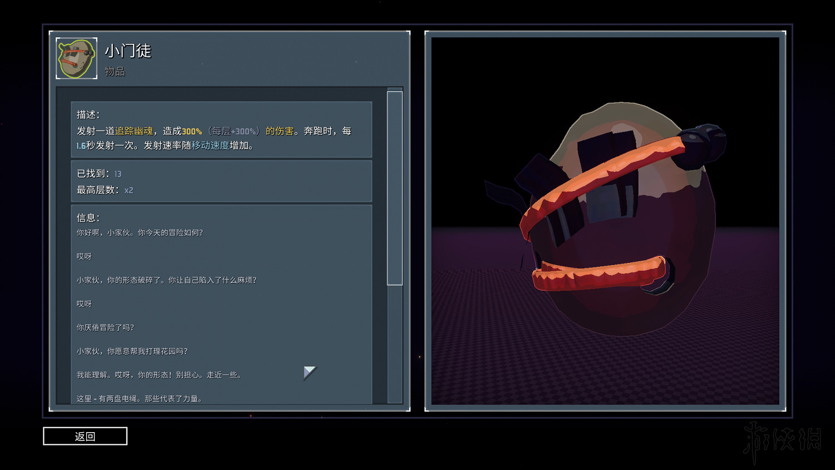Select the 描述 heading

click(88, 115)
